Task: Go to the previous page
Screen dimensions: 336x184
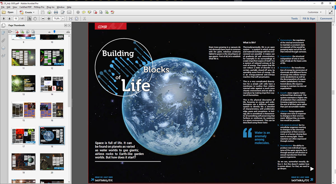Action: pos(4,19)
